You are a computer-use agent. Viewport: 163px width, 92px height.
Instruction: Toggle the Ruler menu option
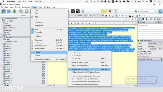pos(49,29)
